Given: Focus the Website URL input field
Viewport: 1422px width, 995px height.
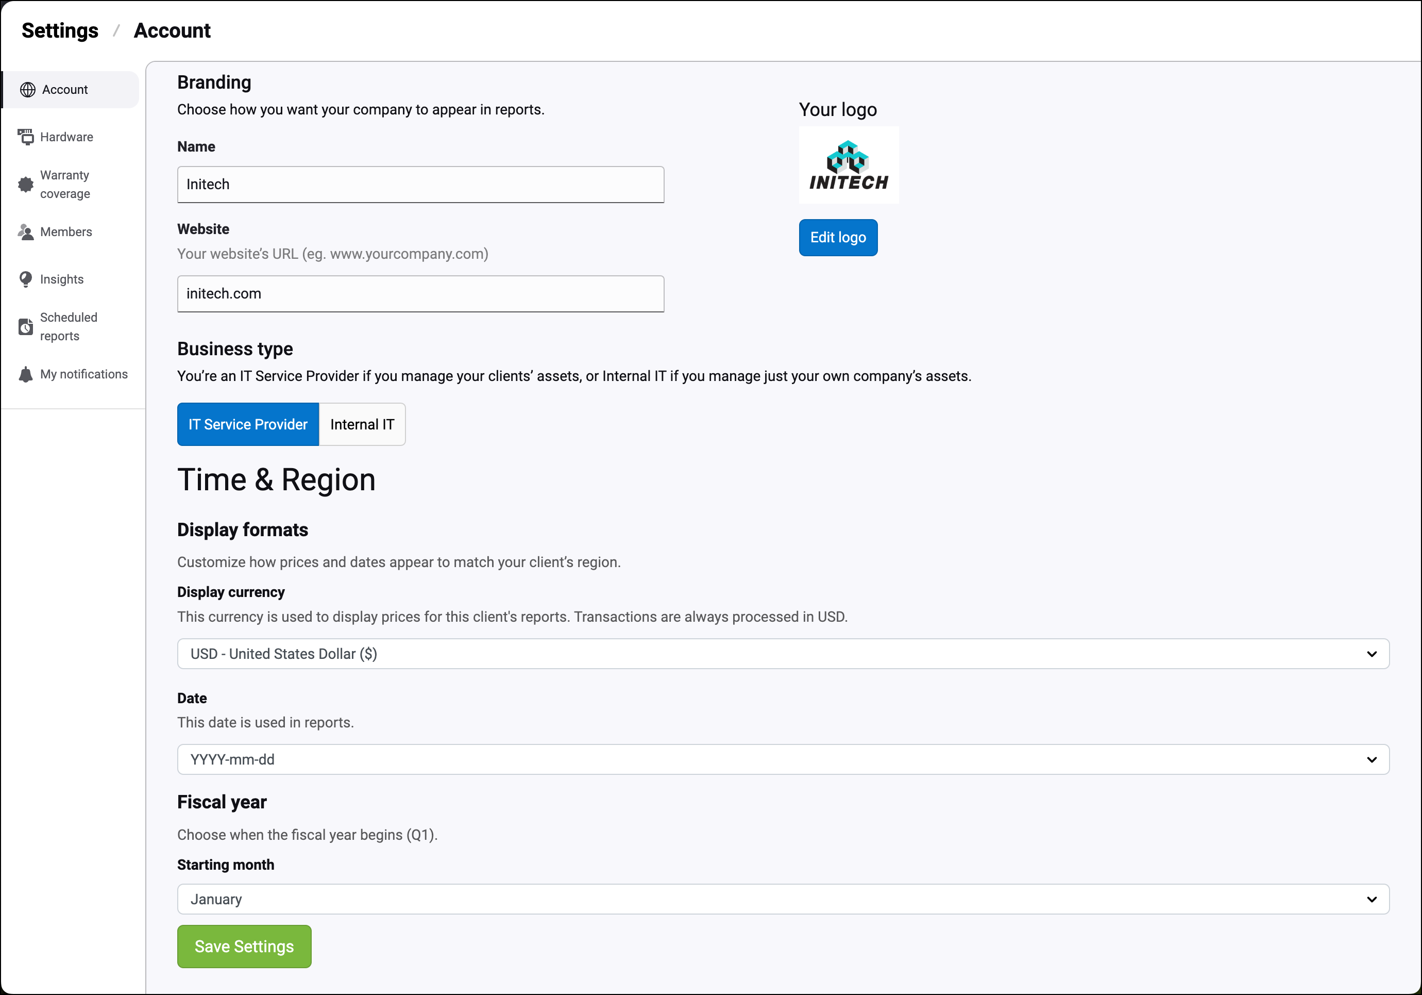Looking at the screenshot, I should click(420, 294).
